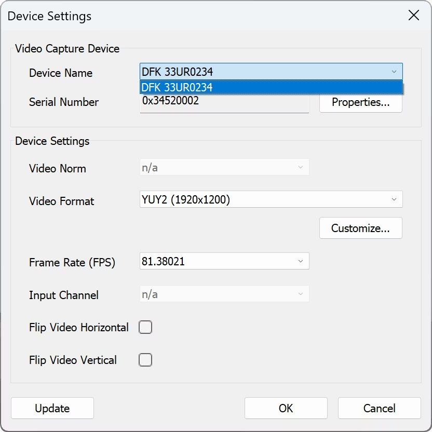
Task: Click the Device Name label
Action: coord(61,73)
